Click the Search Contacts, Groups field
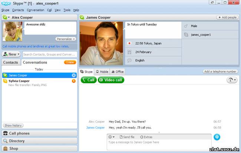This screenshot has width=241, height=153. pos(50,54)
